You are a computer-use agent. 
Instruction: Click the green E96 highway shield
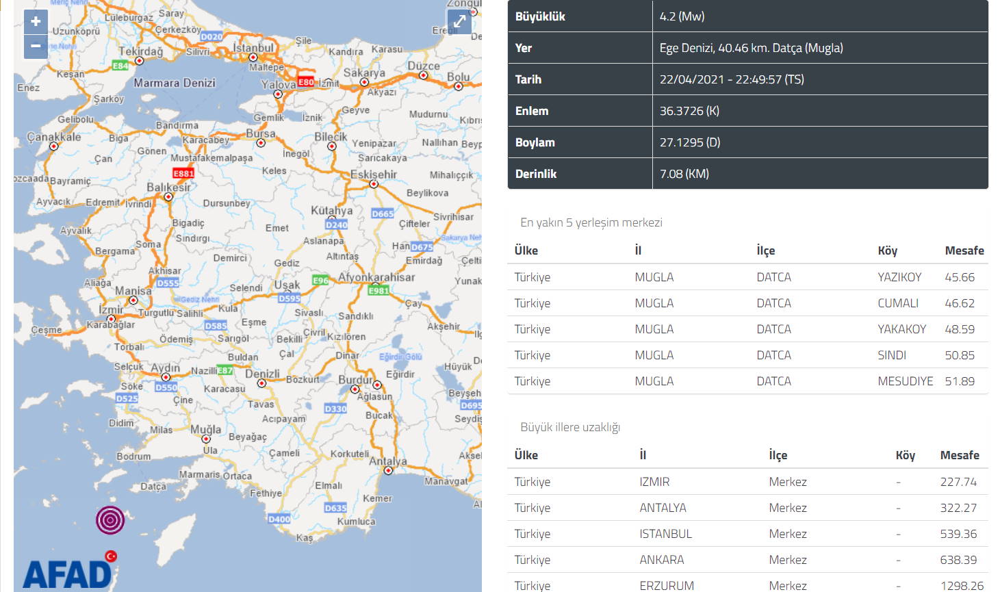320,280
